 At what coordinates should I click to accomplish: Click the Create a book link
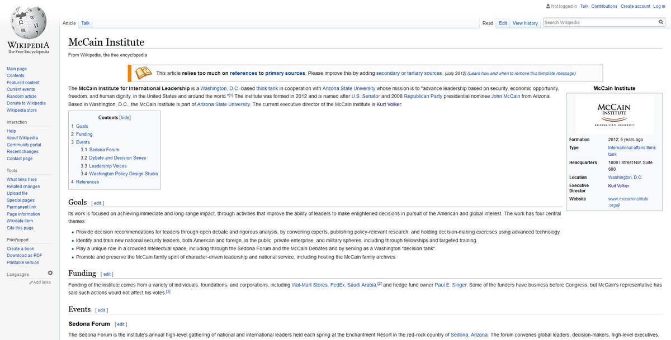(20, 248)
